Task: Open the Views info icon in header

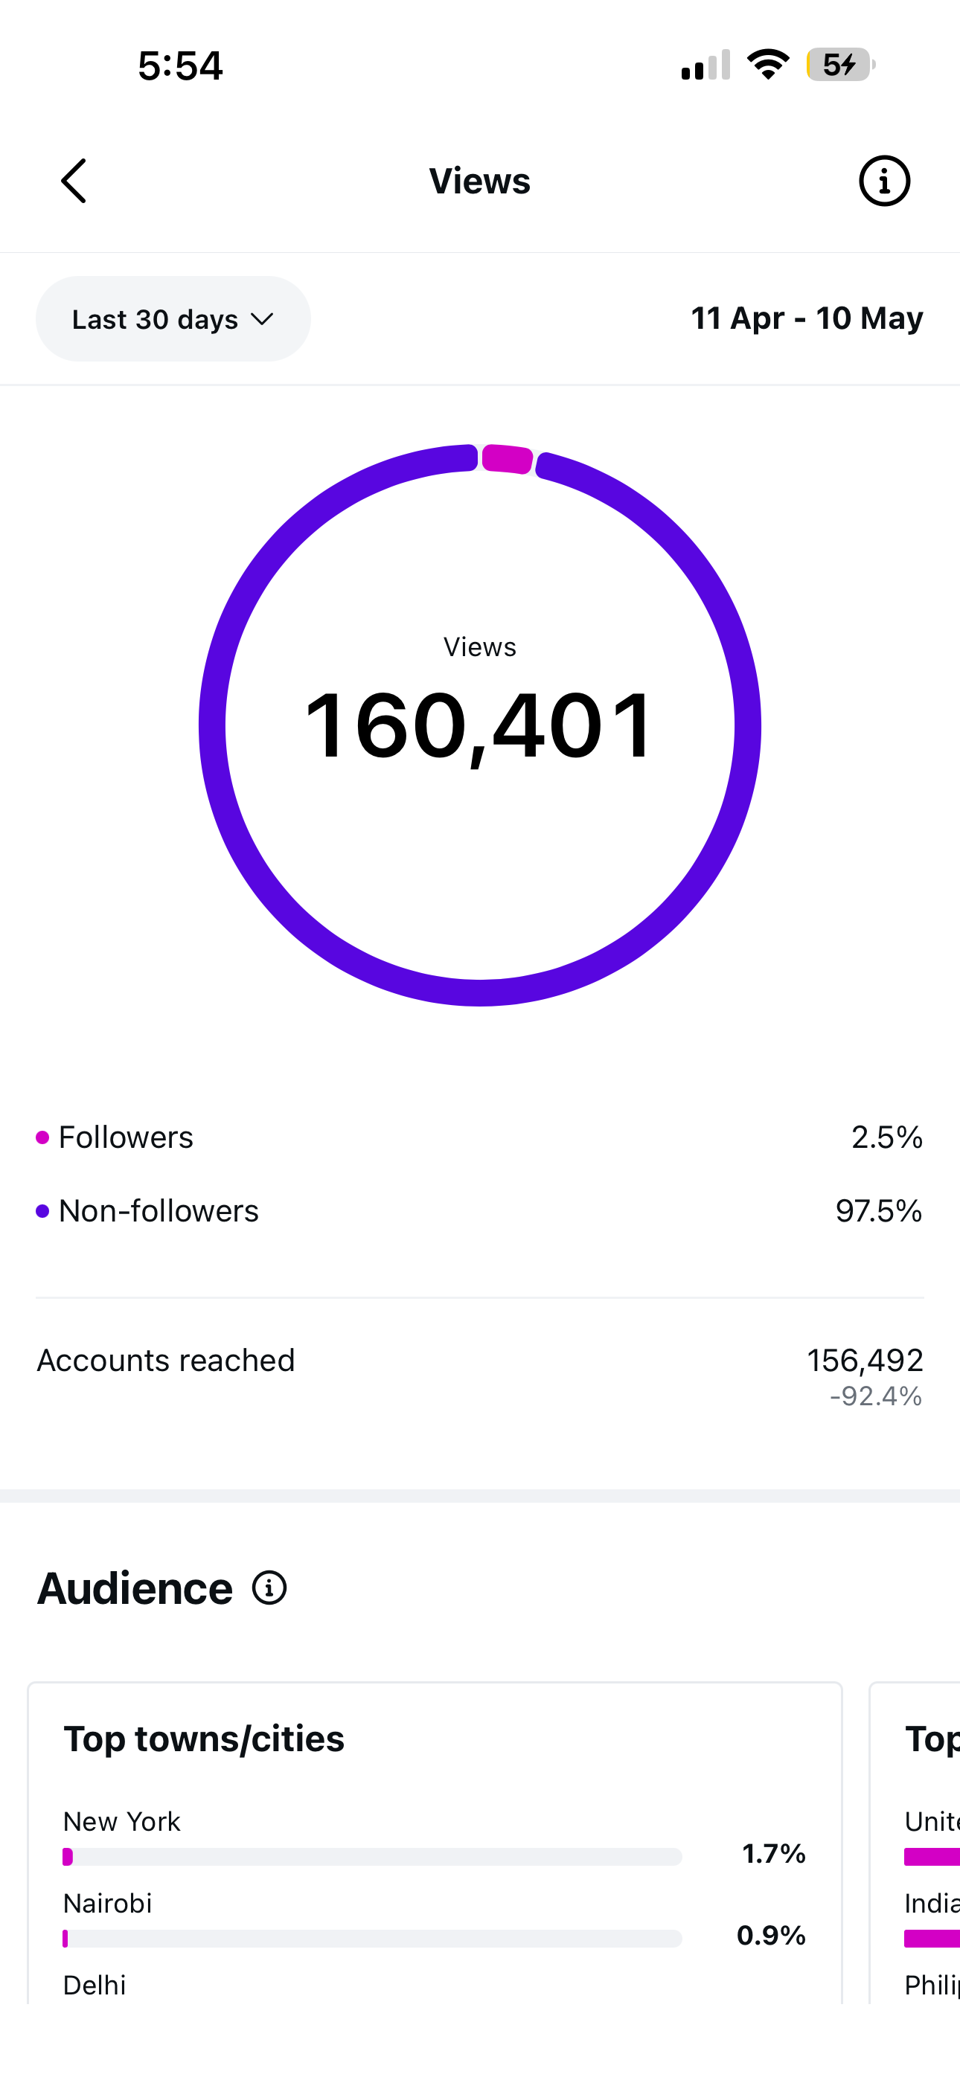Action: [884, 181]
